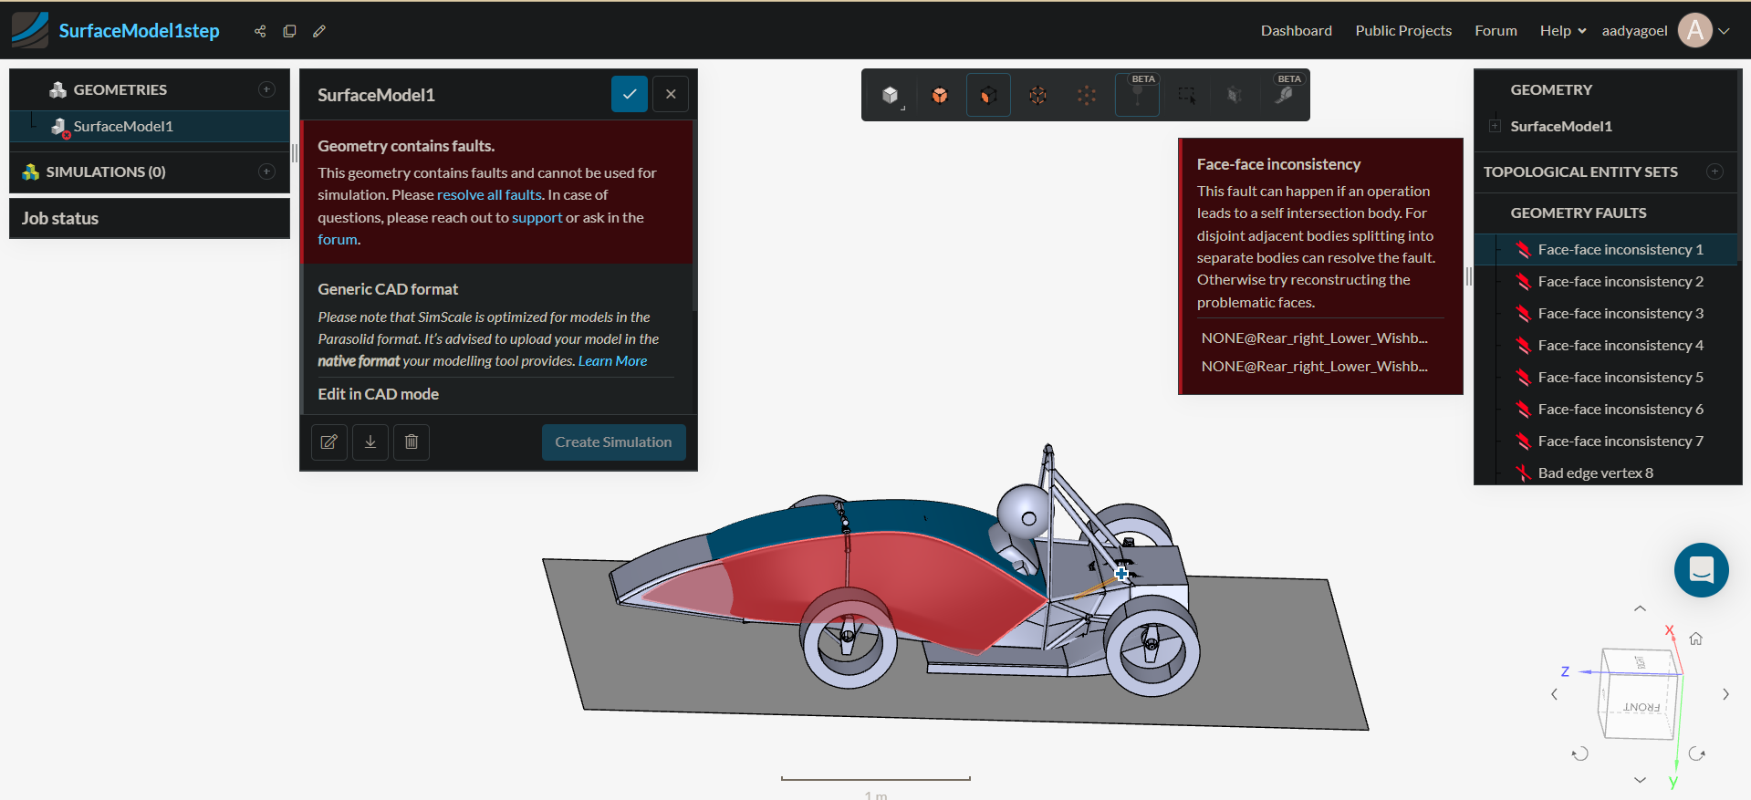This screenshot has width=1751, height=800.
Task: Select Face-face inconsistency 4
Action: point(1608,345)
